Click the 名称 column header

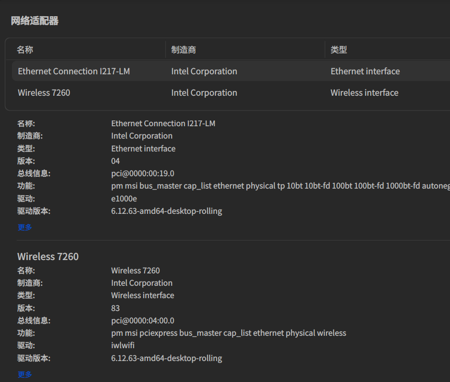tap(25, 50)
